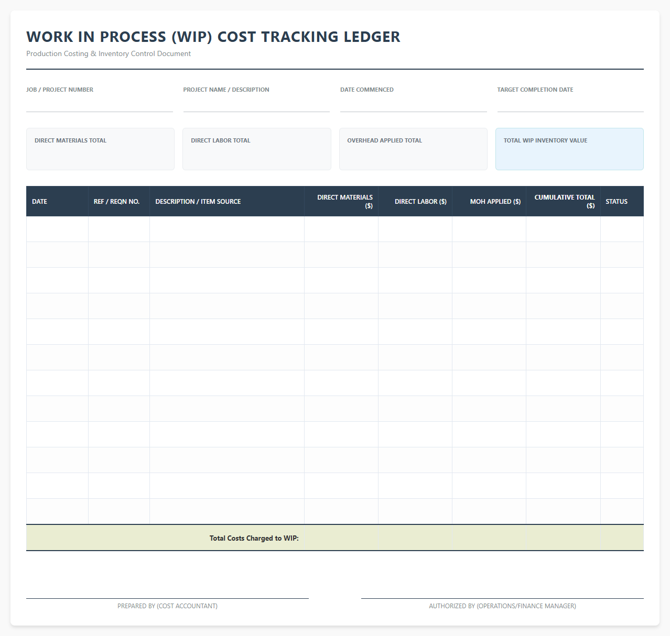This screenshot has height=636, width=670.
Task: Click the Total Costs Charged to WIP label
Action: (x=254, y=538)
